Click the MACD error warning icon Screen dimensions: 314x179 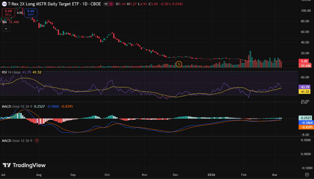coord(37,141)
